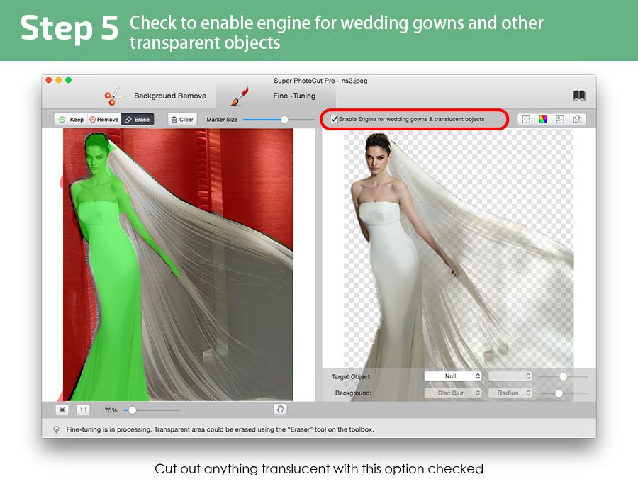Uncheck Enable Engine for wedding gowns option
Image resolution: width=638 pixels, height=496 pixels.
pos(333,119)
